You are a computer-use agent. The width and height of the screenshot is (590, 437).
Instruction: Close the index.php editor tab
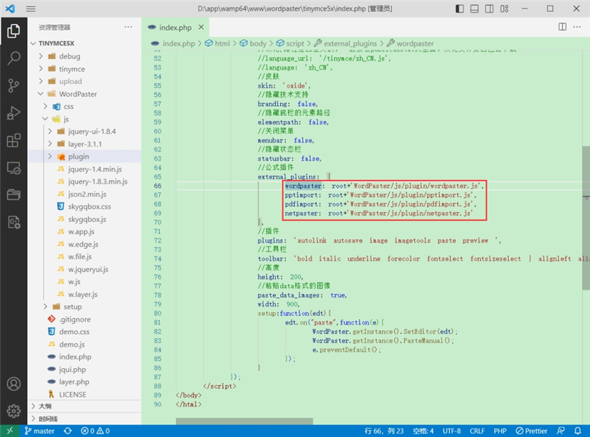coord(202,27)
